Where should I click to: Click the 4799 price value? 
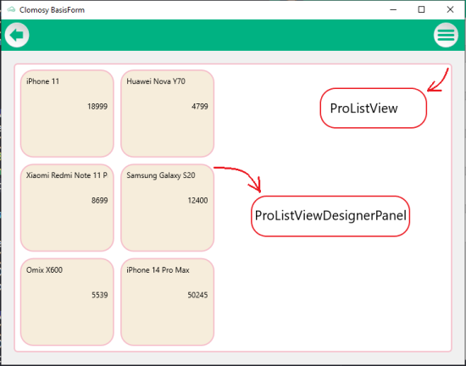point(200,107)
